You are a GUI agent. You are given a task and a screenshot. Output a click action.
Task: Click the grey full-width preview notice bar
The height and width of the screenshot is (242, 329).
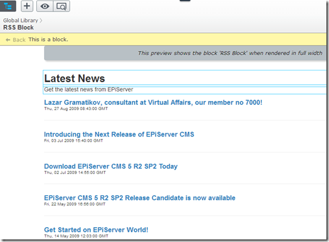(x=185, y=53)
